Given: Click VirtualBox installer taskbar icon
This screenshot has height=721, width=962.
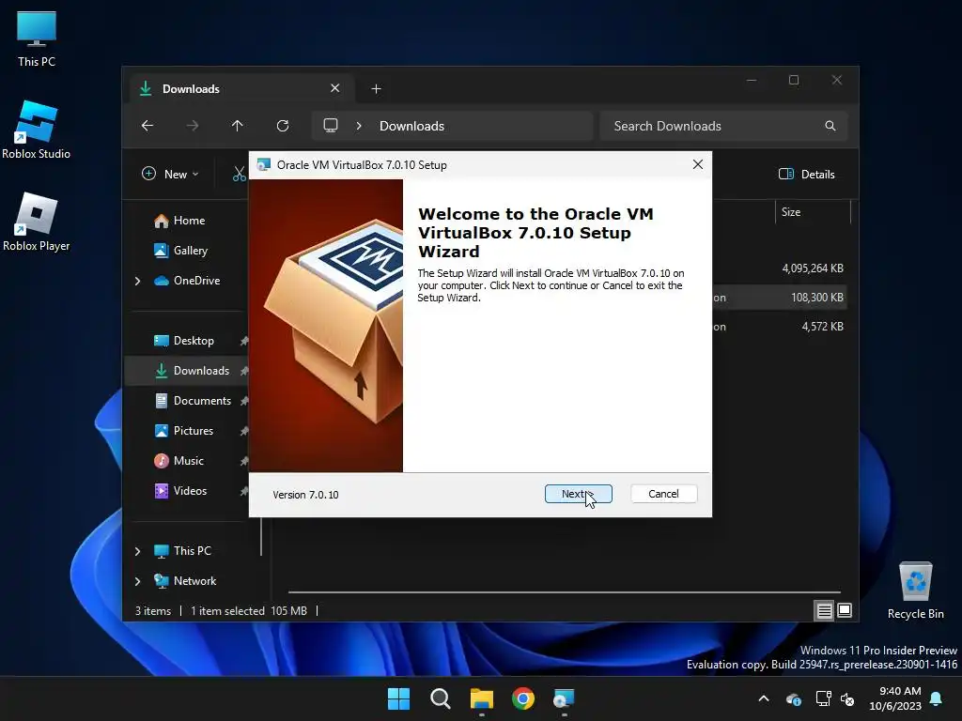Looking at the screenshot, I should coord(564,698).
